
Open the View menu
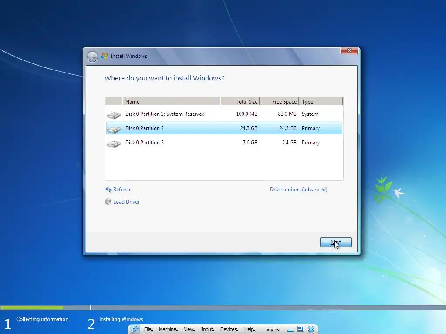189,330
